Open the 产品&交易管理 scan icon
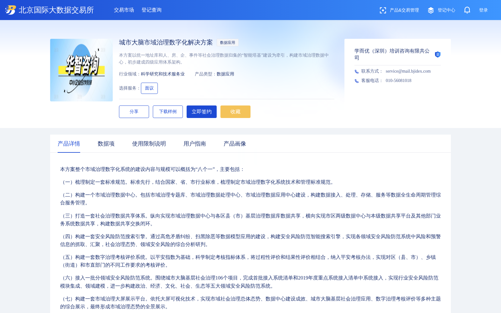 click(x=383, y=10)
